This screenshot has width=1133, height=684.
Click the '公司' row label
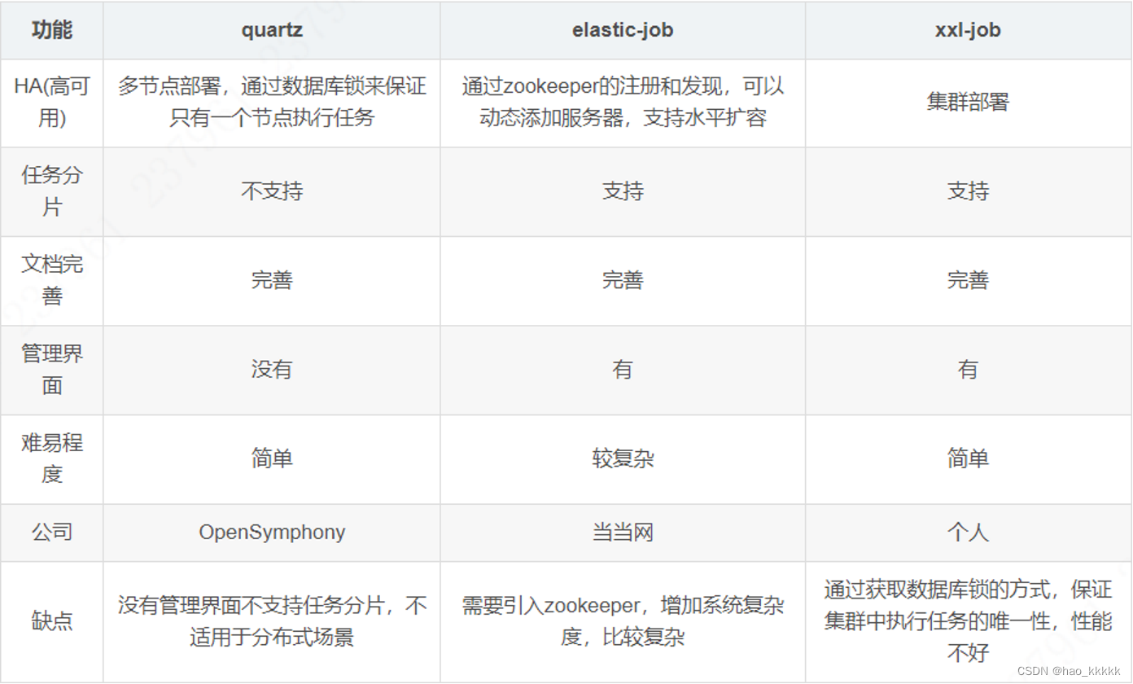point(52,533)
